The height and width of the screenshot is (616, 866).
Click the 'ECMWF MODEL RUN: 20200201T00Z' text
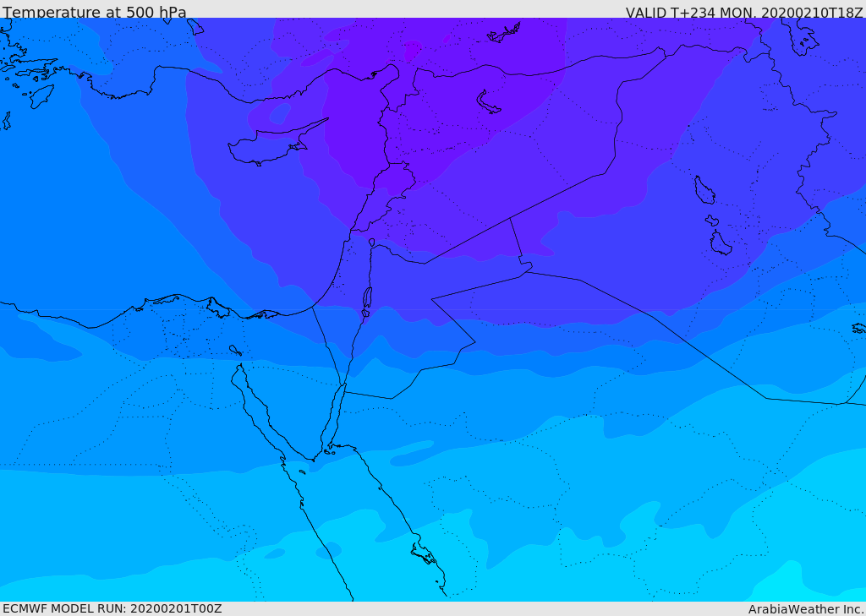112,608
